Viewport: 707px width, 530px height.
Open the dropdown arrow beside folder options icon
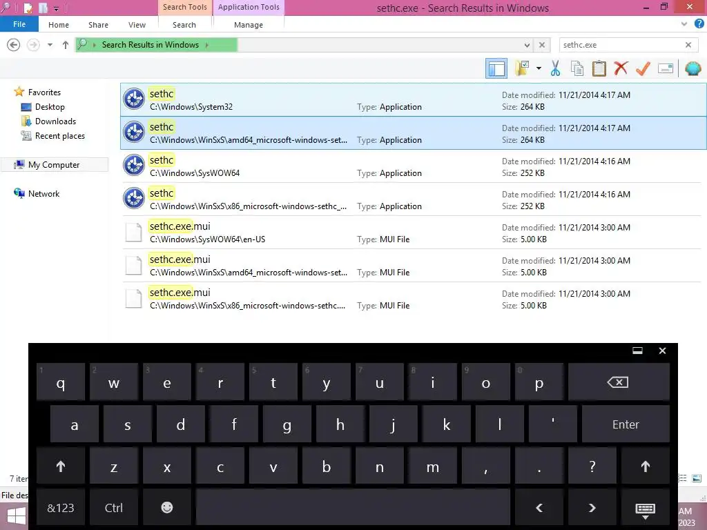pos(539,68)
